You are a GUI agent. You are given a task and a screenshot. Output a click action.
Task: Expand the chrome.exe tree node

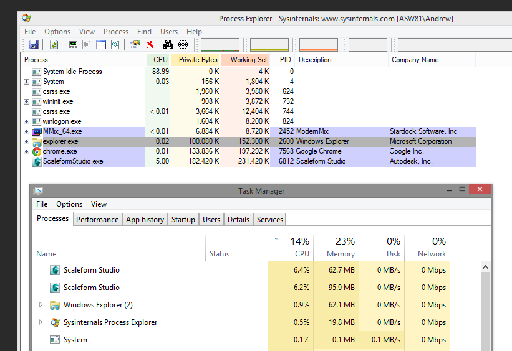click(26, 152)
